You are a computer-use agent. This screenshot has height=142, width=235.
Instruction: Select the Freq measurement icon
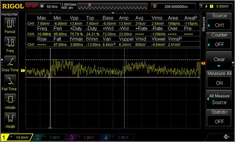[10, 43]
